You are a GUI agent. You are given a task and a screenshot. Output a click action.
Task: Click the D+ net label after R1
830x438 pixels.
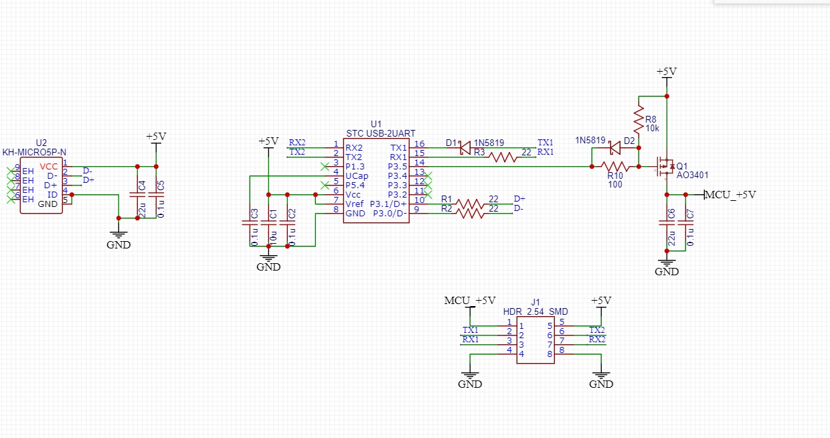point(519,199)
